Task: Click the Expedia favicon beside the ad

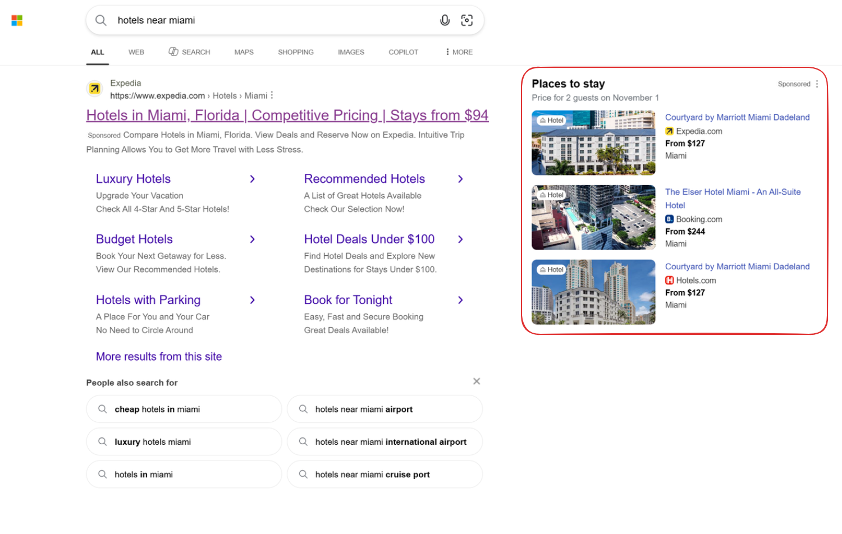Action: (95, 89)
